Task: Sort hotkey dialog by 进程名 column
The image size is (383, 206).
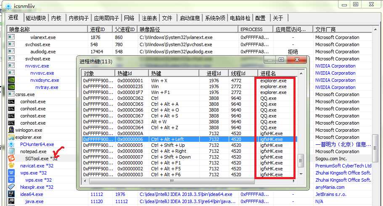Action: pyautogui.click(x=278, y=73)
